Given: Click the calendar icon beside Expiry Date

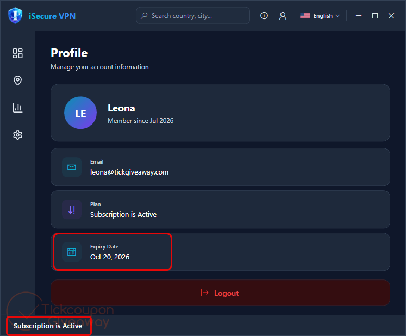Looking at the screenshot, I should click(x=72, y=252).
